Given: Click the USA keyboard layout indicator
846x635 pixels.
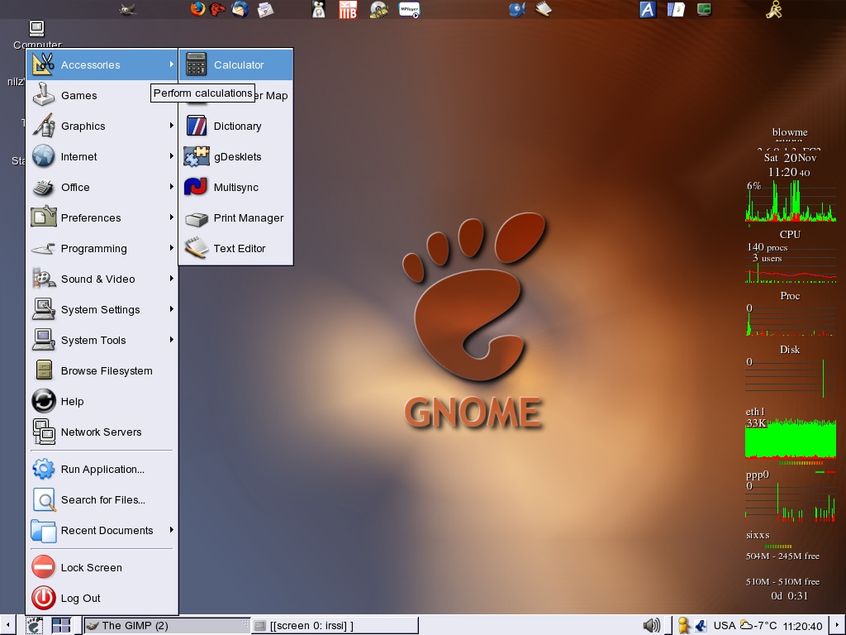Looking at the screenshot, I should [724, 625].
